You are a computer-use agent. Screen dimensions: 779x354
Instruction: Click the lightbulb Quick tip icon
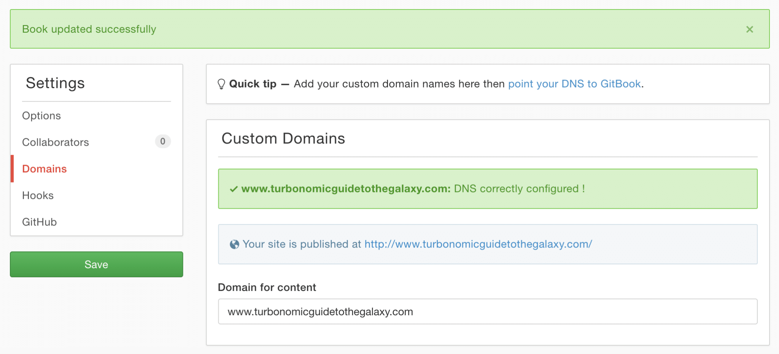coord(221,84)
